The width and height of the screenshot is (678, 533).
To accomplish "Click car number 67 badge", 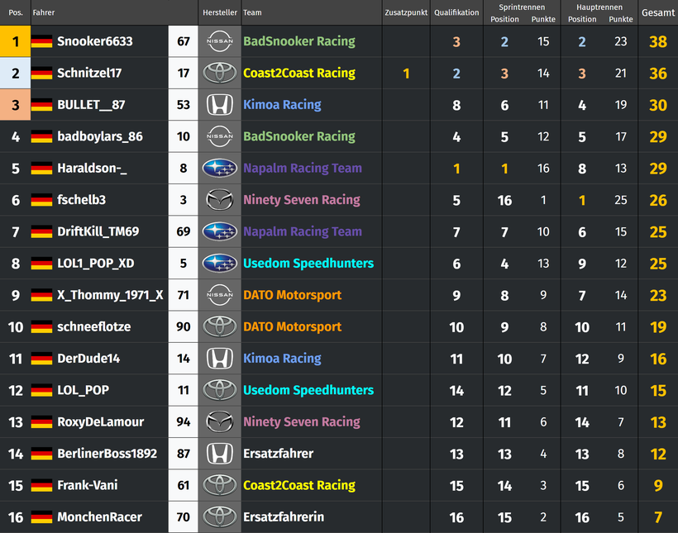I will [x=184, y=41].
